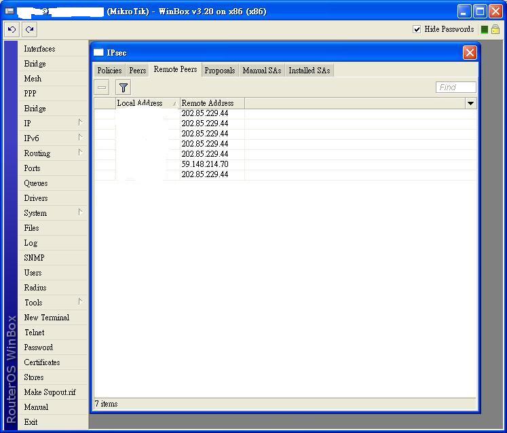Open the Log menu item
The height and width of the screenshot is (433, 507).
pyautogui.click(x=53, y=243)
